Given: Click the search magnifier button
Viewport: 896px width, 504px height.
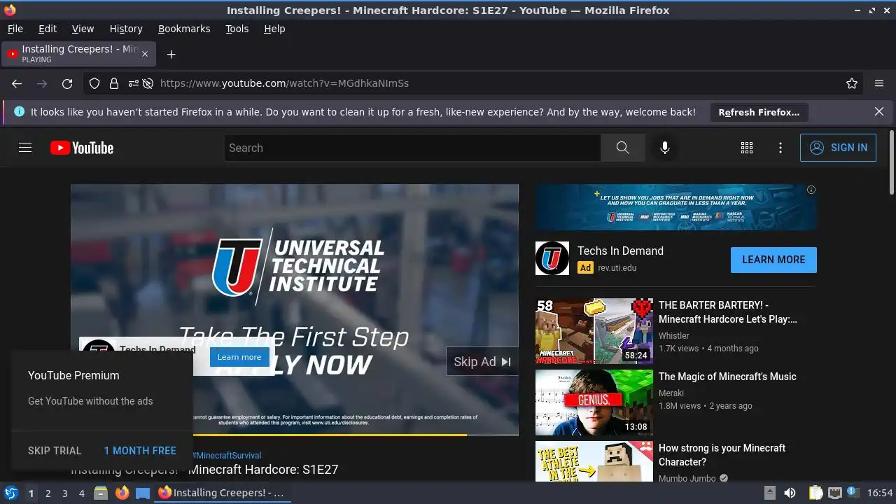Looking at the screenshot, I should pos(622,148).
